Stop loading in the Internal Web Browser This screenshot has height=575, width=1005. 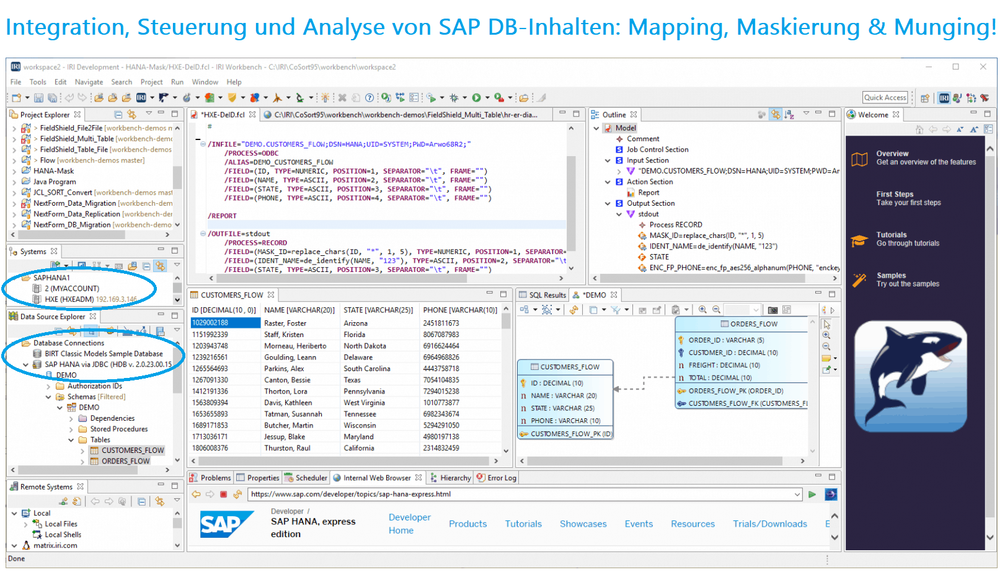click(x=224, y=494)
